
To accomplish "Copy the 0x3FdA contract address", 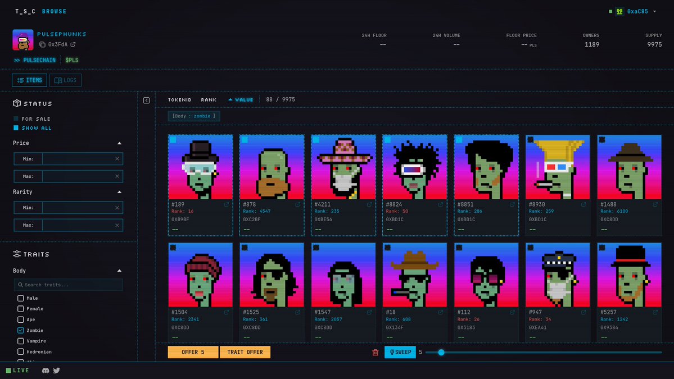I will (x=42, y=44).
